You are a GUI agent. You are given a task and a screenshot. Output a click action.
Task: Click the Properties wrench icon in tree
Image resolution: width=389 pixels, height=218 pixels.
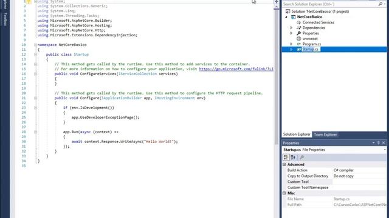pos(298,33)
